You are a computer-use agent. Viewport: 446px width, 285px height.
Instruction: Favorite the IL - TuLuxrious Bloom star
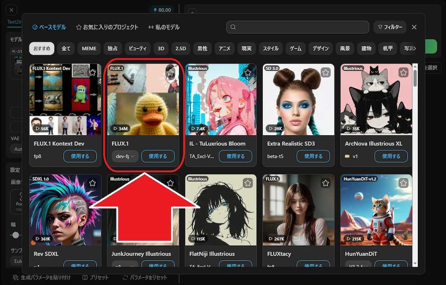point(248,73)
